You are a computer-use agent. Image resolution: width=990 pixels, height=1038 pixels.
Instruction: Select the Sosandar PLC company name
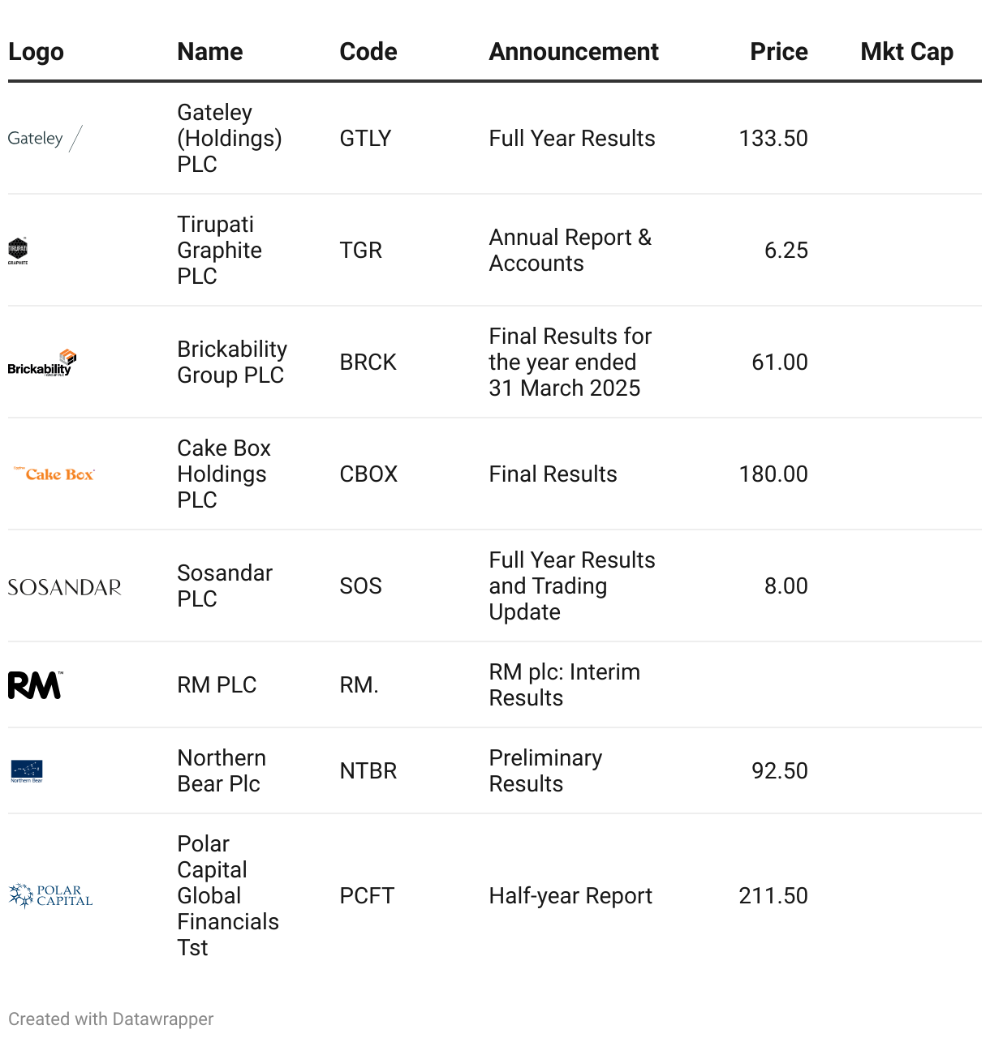tap(225, 586)
